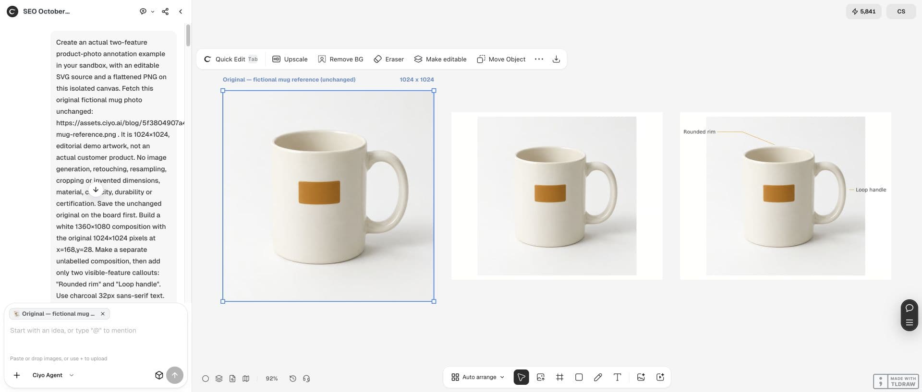This screenshot has height=392, width=922.
Task: Select the rectangle shape tool
Action: pyautogui.click(x=579, y=377)
